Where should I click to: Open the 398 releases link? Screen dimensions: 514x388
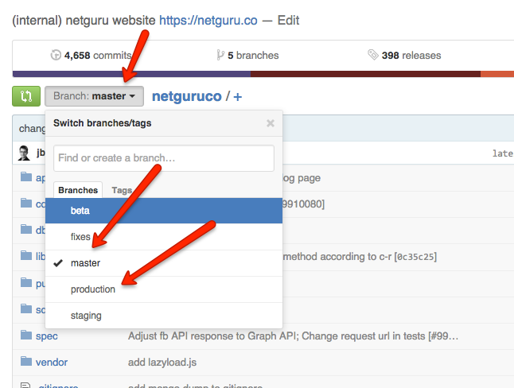404,56
